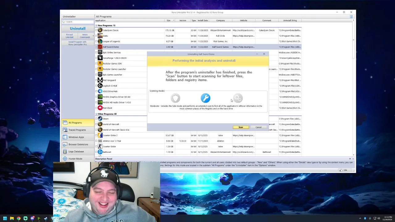Viewport: 395px width, 222px height.
Task: Select the Moderate scanning mode wrench icon
Action: (206, 98)
